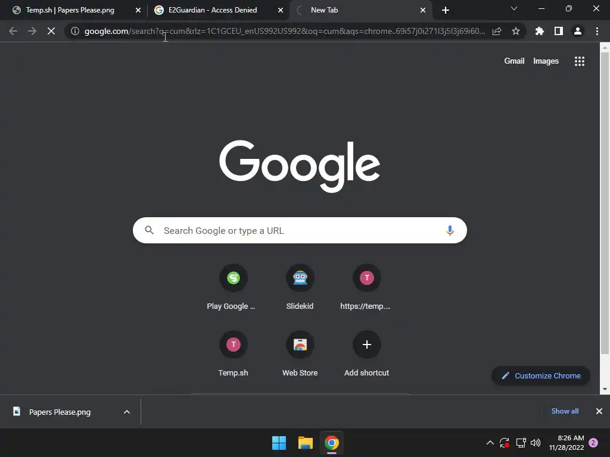Open network status tray icon

coord(521,443)
